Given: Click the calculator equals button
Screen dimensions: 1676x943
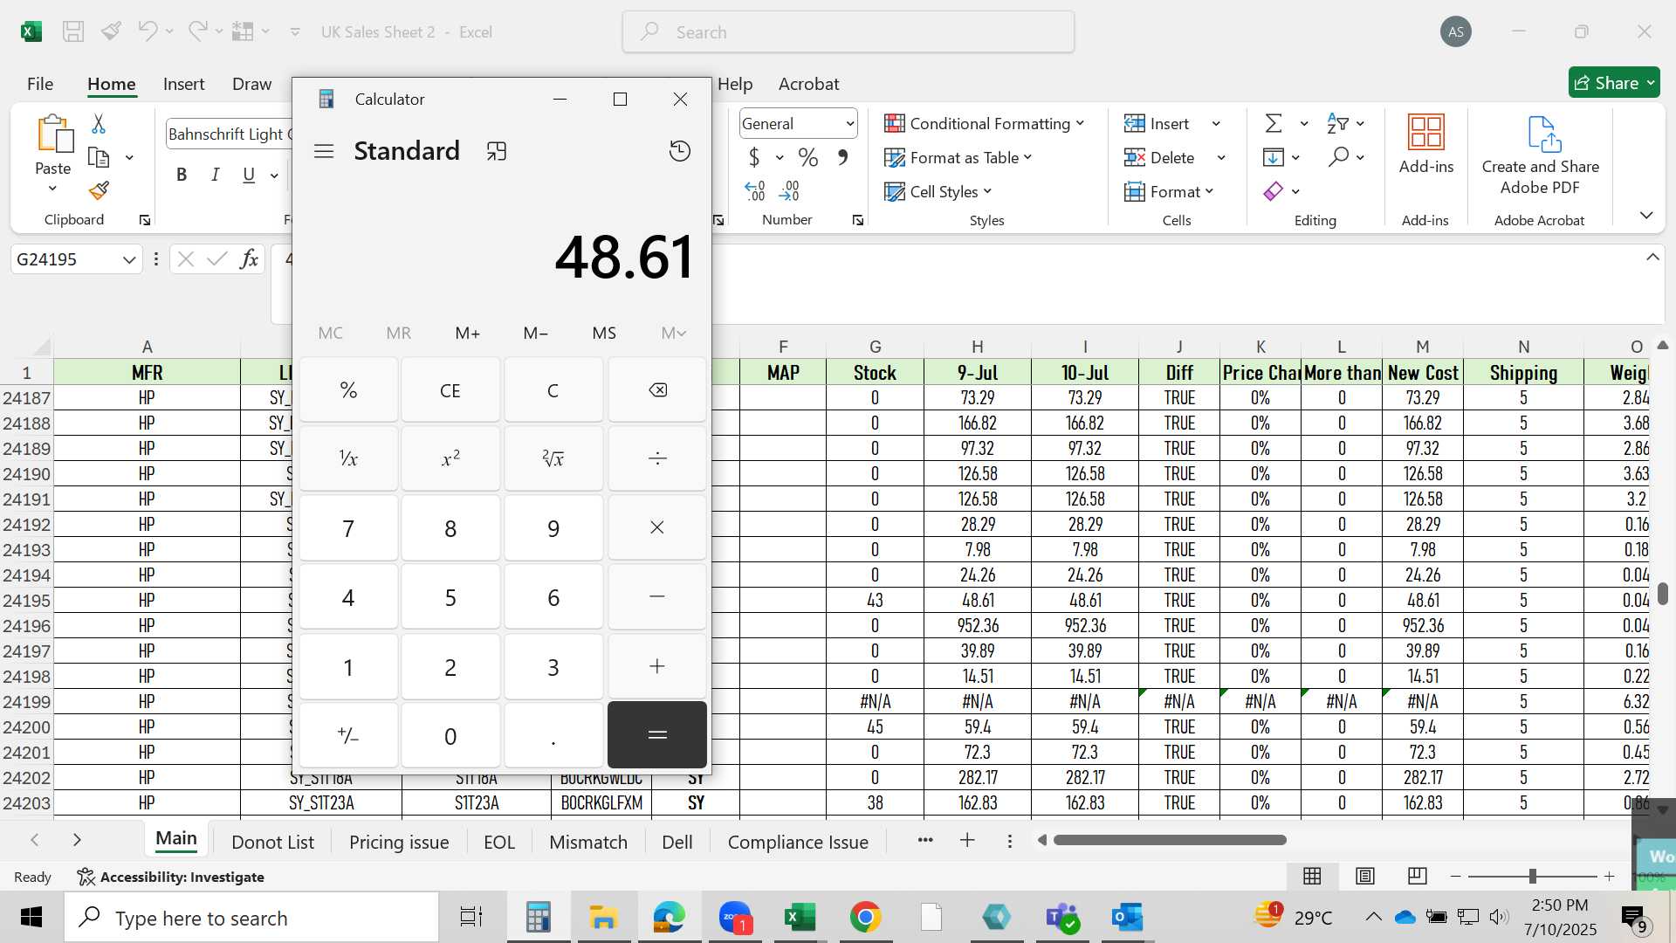Looking at the screenshot, I should pos(657,735).
